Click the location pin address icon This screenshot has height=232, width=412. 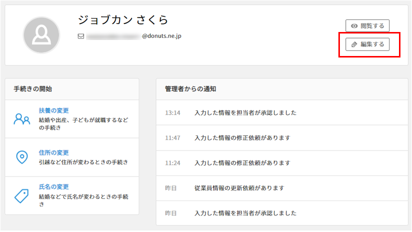[x=22, y=157]
